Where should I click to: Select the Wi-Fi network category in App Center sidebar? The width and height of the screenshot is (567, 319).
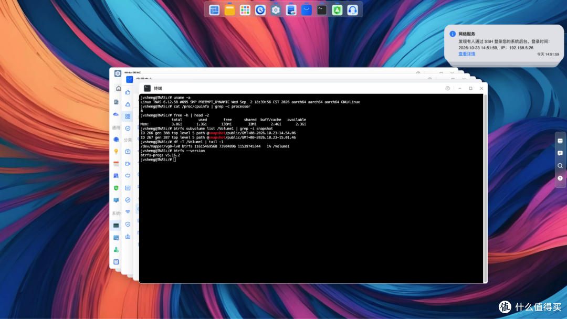pos(128,212)
